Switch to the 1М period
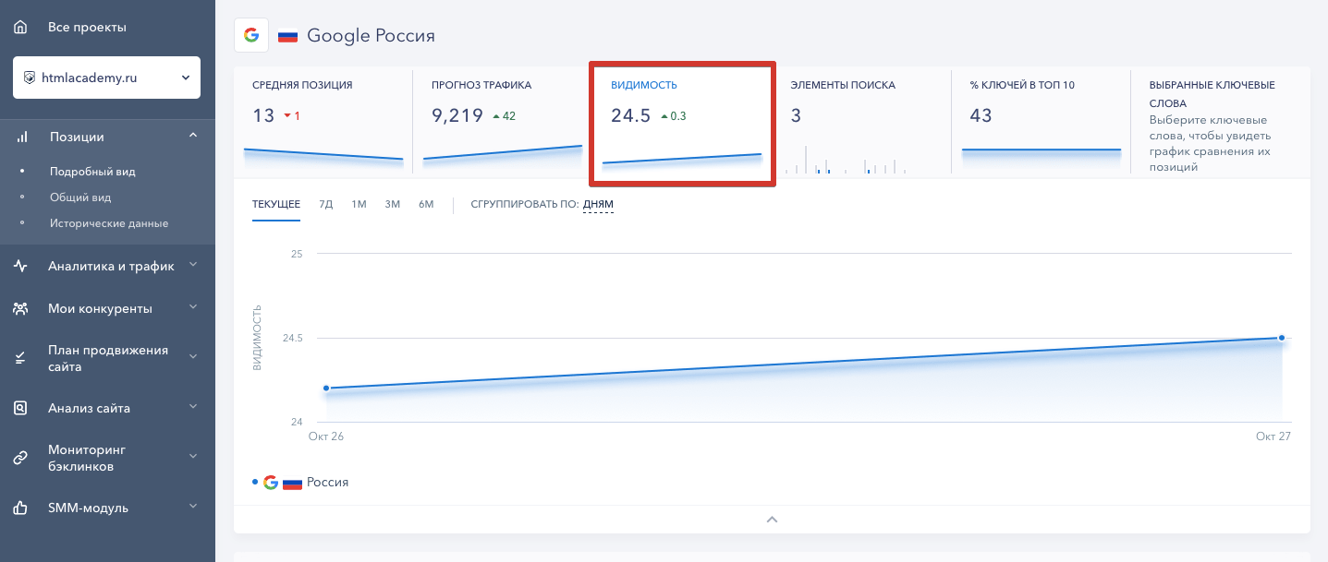 [359, 204]
